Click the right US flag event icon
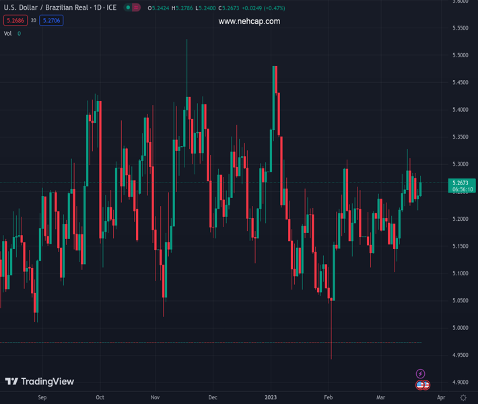The image size is (478, 404). 426,385
